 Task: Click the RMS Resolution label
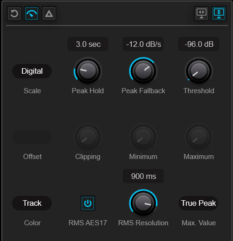click(143, 223)
